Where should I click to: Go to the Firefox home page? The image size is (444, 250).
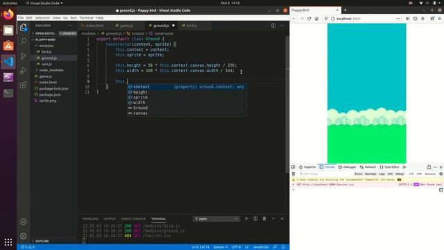pos(316,19)
